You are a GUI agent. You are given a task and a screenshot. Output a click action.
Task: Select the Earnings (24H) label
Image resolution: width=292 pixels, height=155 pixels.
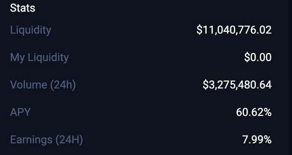[x=46, y=140]
